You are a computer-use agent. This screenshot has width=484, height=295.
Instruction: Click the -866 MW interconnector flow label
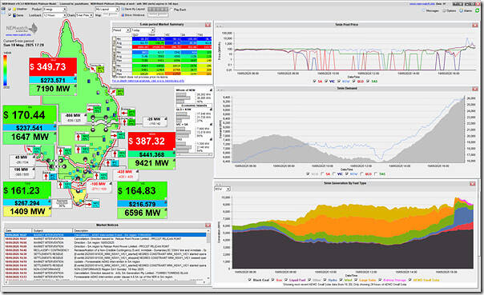pyautogui.click(x=73, y=115)
